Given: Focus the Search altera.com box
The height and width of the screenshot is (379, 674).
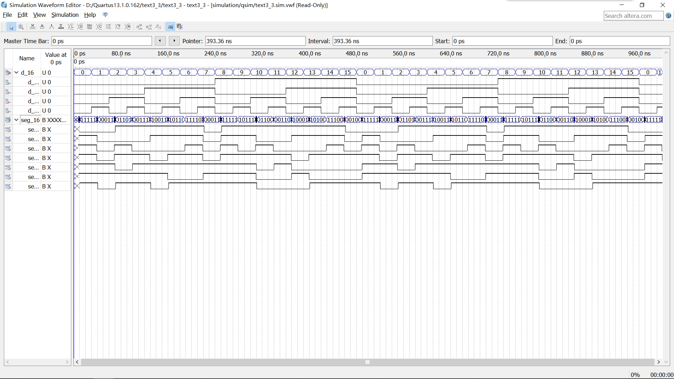Looking at the screenshot, I should pyautogui.click(x=633, y=16).
